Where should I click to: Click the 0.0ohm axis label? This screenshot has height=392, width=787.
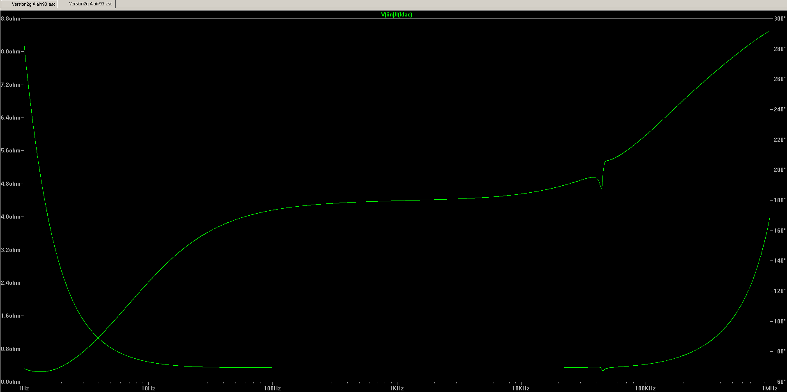tap(10, 382)
